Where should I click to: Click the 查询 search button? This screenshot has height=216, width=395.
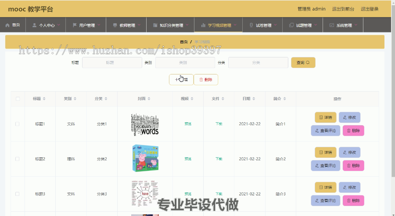[x=303, y=63]
